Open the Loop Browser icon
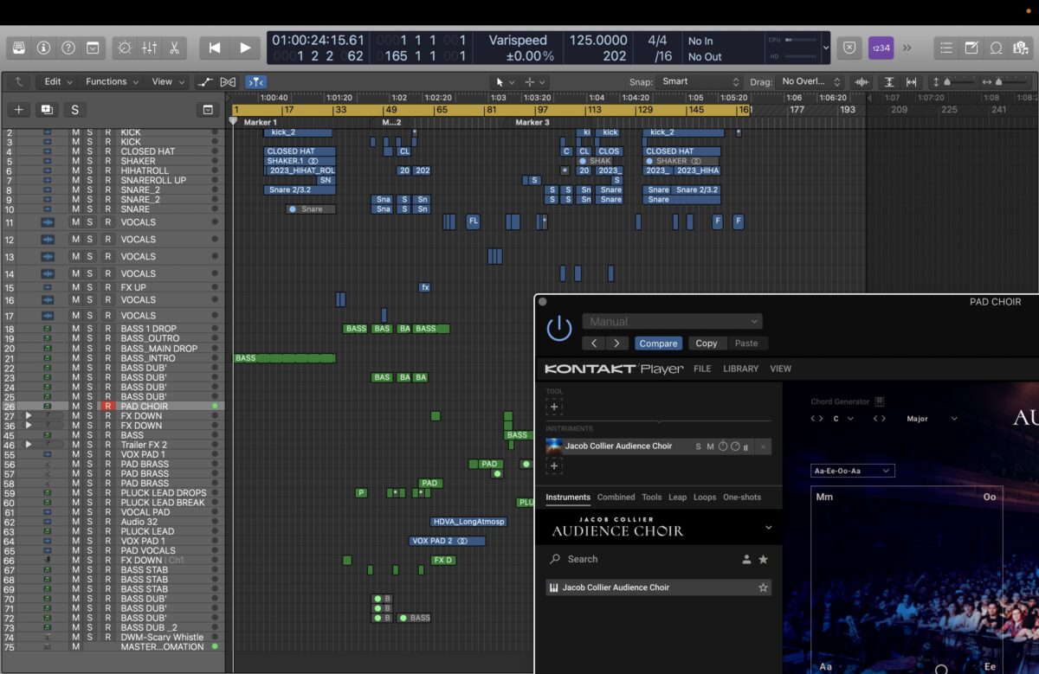 [997, 48]
